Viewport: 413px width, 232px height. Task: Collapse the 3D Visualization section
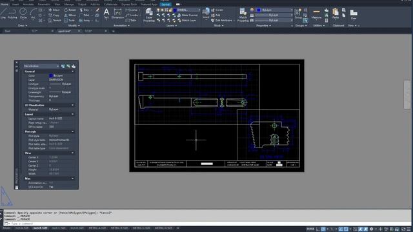(73, 105)
